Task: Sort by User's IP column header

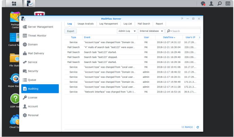Action: tap(190, 37)
